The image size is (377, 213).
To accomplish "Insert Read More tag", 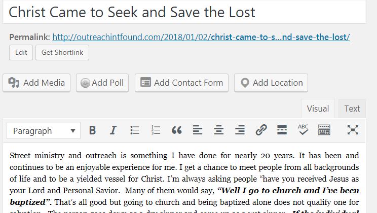I will (x=282, y=130).
